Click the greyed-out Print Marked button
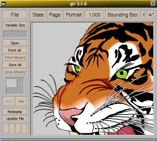Screen dimensions: 157x141 15,58
